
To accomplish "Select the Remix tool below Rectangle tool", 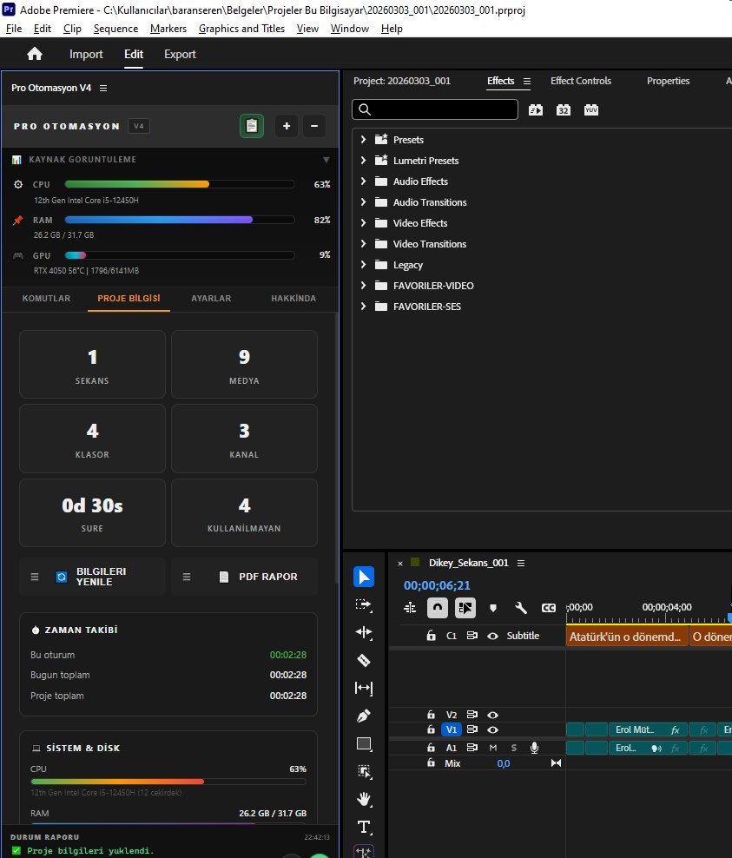I will pos(364,771).
